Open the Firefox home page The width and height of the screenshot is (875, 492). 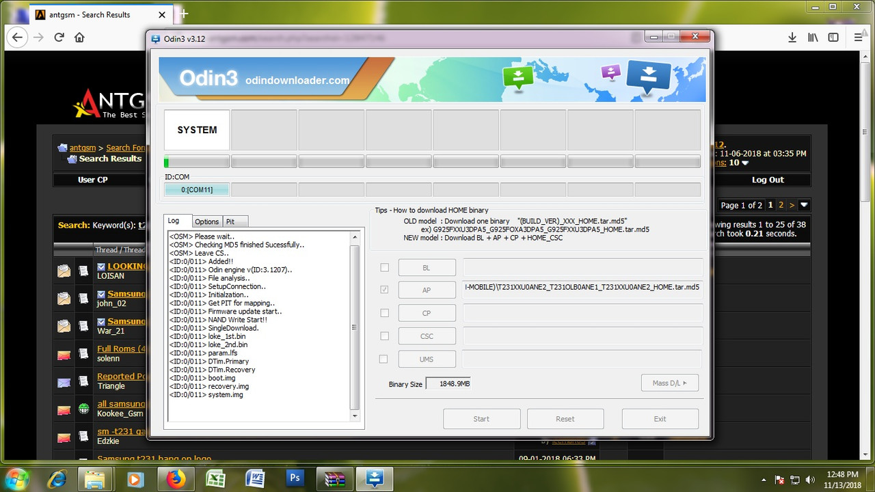click(x=79, y=38)
